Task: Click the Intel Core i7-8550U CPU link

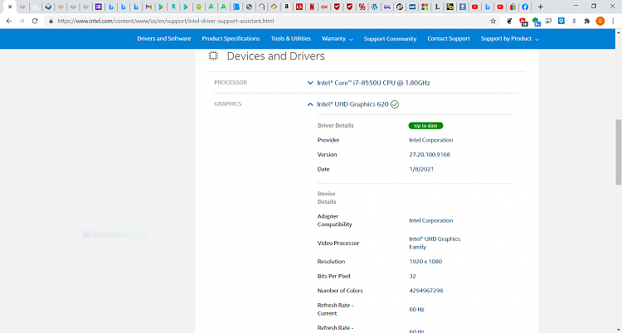Action: (x=373, y=83)
